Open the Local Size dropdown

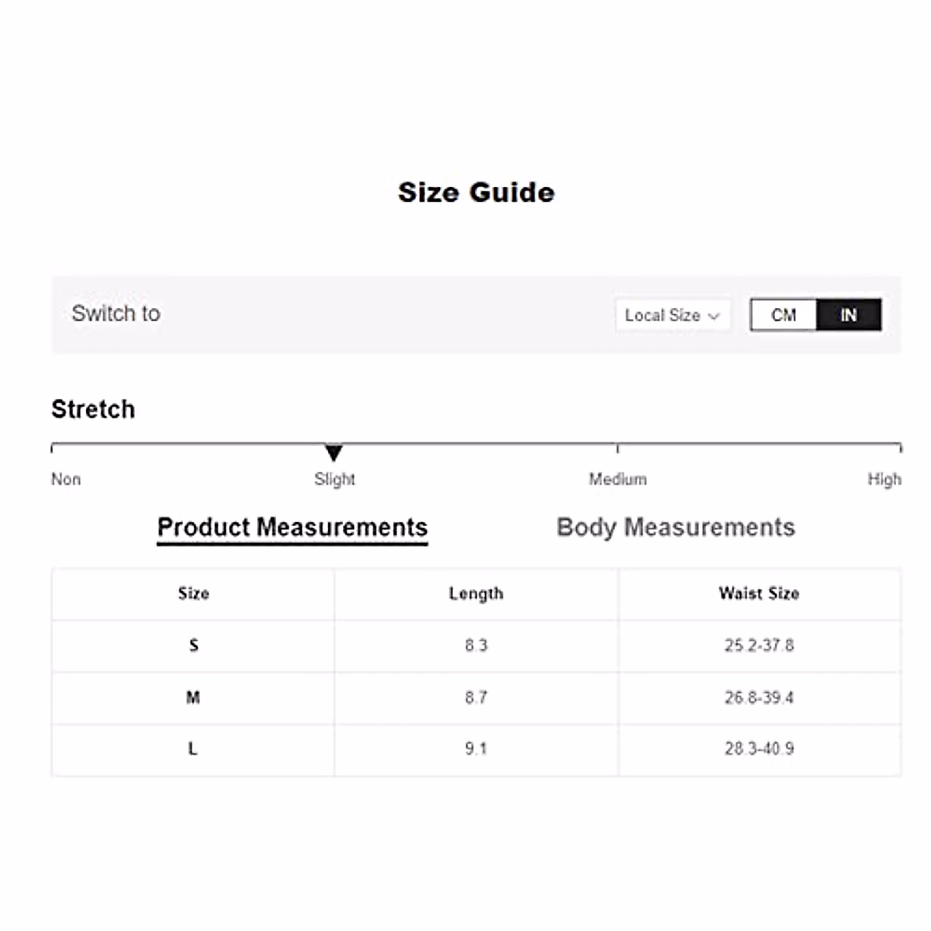point(672,315)
